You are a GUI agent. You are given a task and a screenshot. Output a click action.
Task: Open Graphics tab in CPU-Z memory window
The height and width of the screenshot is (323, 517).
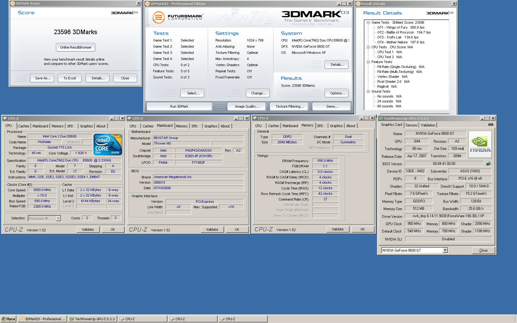336,126
